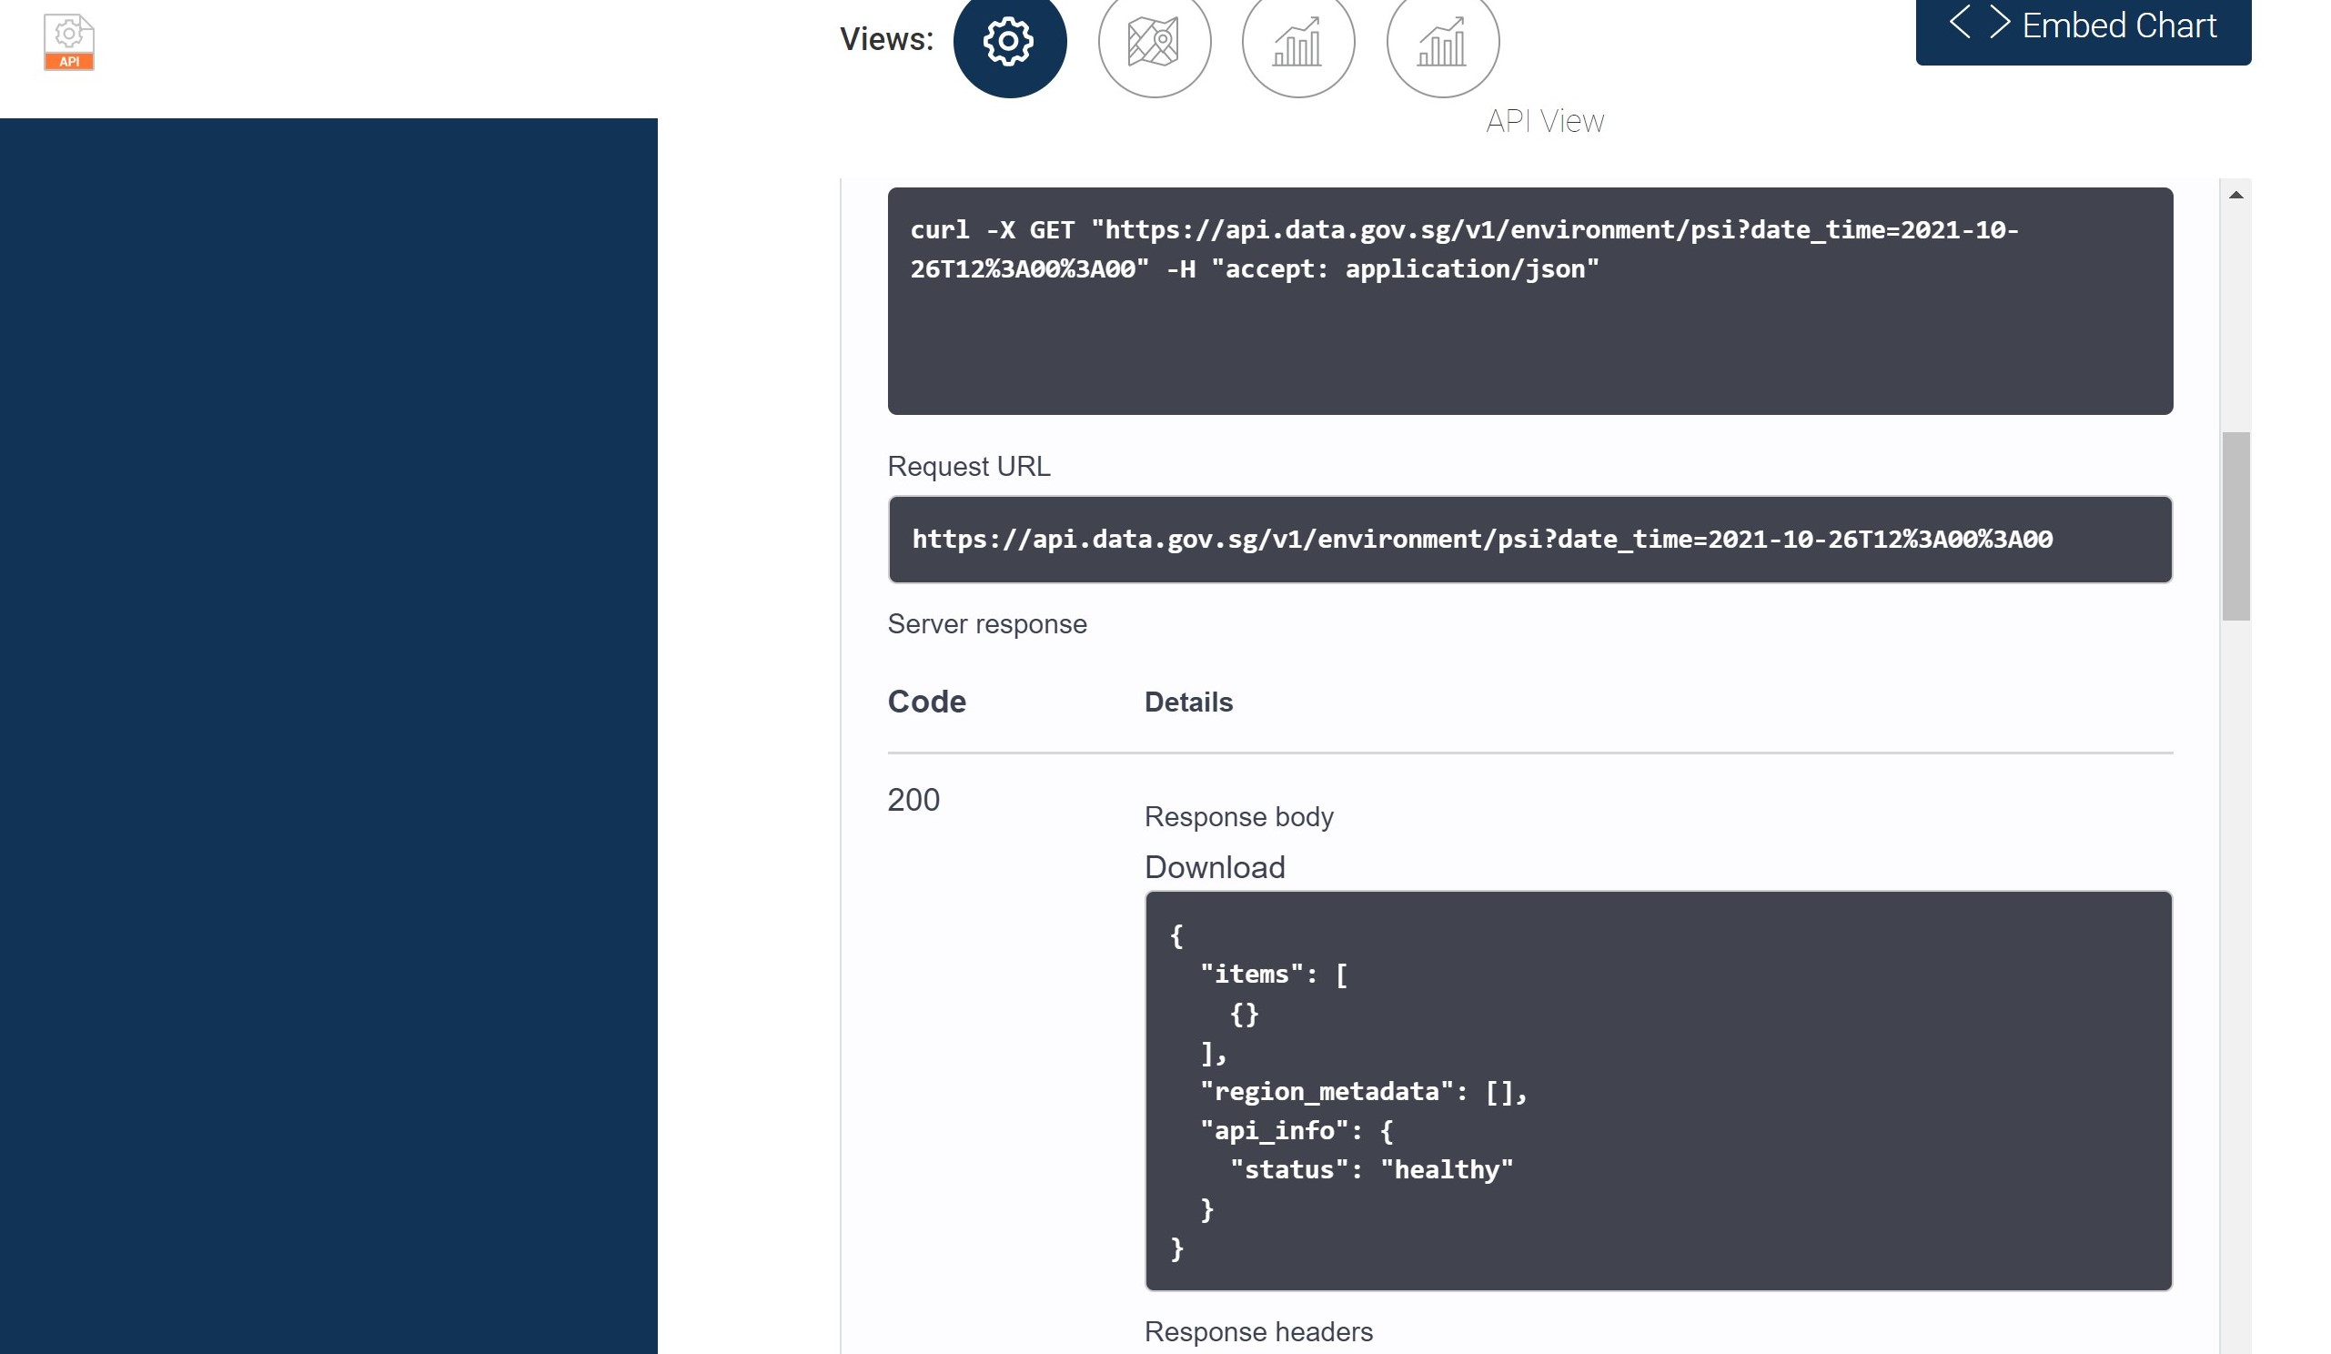Screen dimensions: 2331x1354
Task: Open the first bar chart view
Action: (1298, 43)
